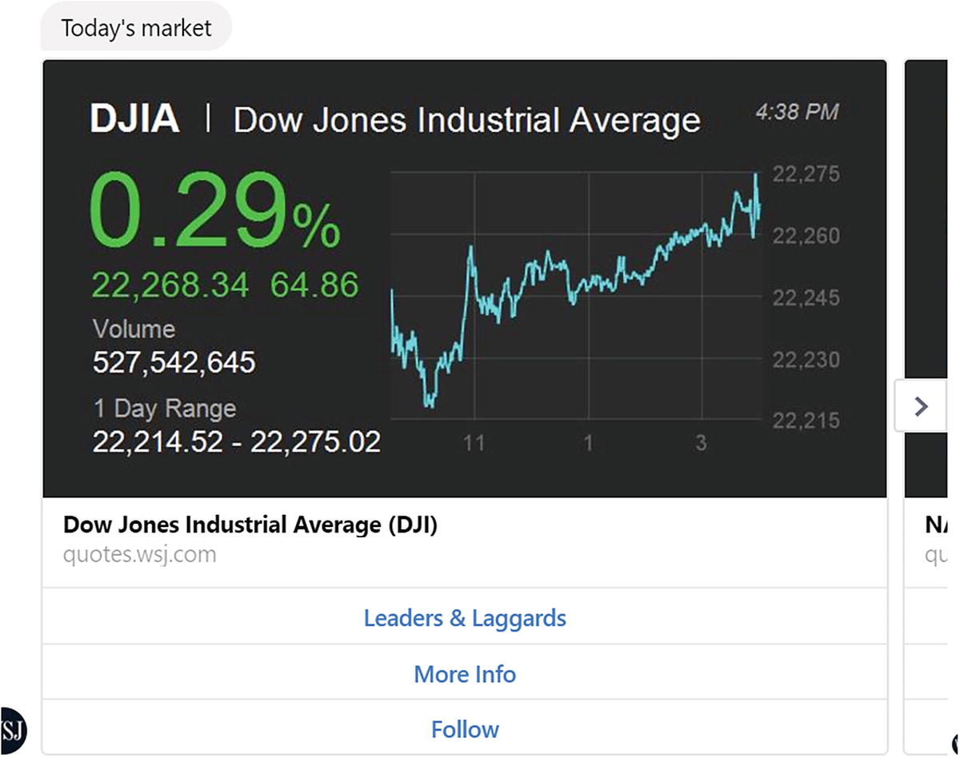Click the 1 Day Range values
The width and height of the screenshot is (960, 758).
(x=236, y=441)
